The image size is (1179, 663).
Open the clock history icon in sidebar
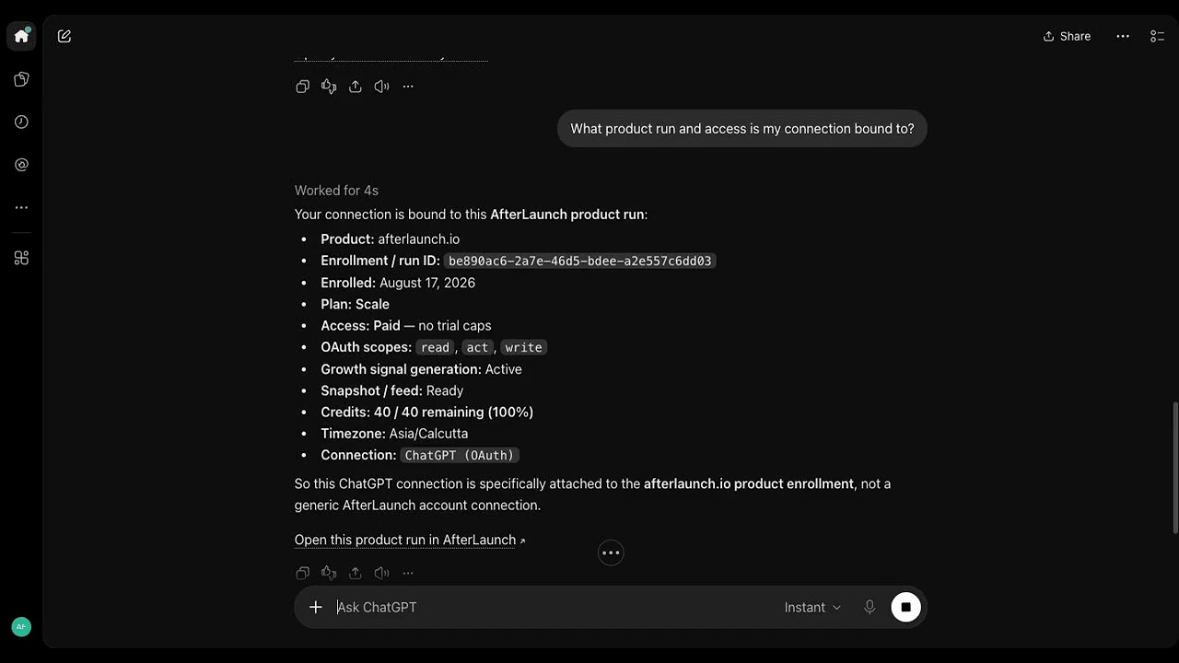point(21,122)
